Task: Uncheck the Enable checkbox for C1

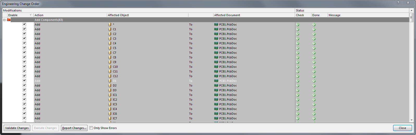Action: point(24,29)
